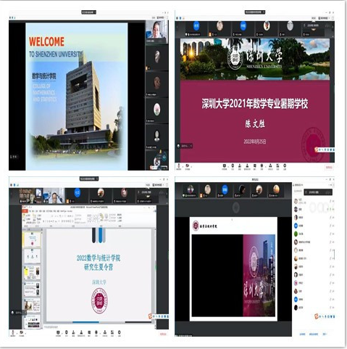This screenshot has height=349, width=347.
Task: Open the invite icon in the 2022 summer camp meeting
Action: pyautogui.click(x=73, y=333)
